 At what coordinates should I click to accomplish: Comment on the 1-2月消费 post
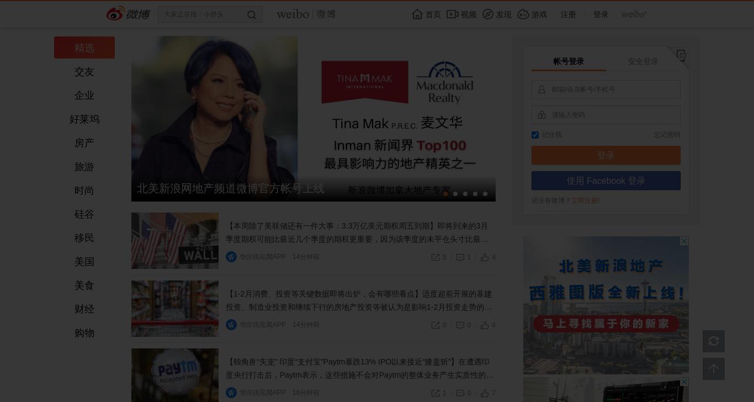[464, 325]
